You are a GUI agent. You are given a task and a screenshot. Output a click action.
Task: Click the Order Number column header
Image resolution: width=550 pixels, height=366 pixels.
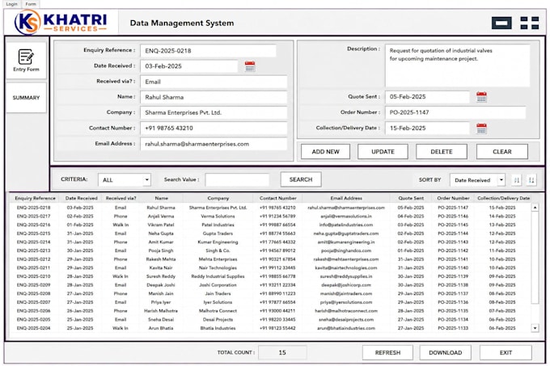pyautogui.click(x=453, y=198)
